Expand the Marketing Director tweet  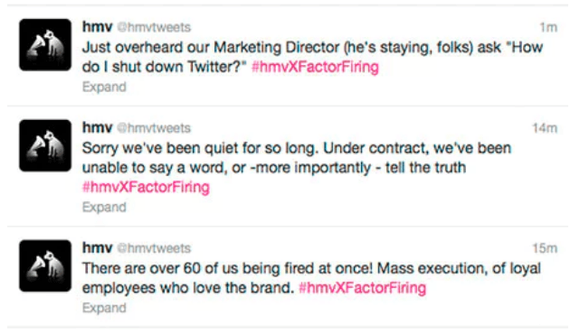pyautogui.click(x=104, y=87)
